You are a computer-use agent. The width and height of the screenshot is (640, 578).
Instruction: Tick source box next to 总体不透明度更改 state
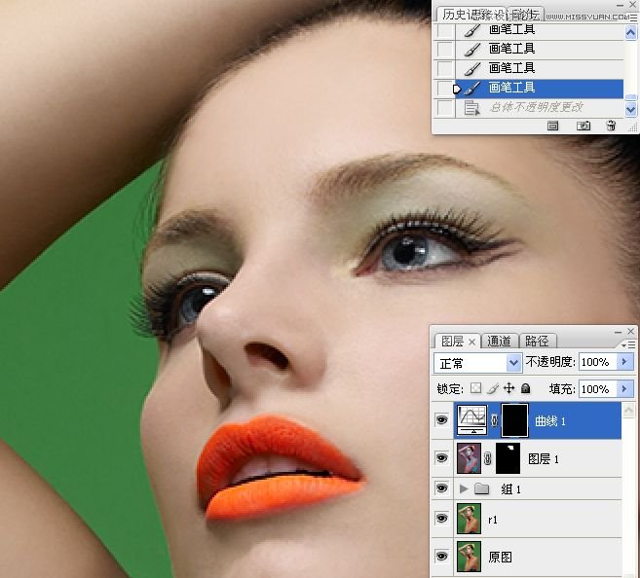444,108
